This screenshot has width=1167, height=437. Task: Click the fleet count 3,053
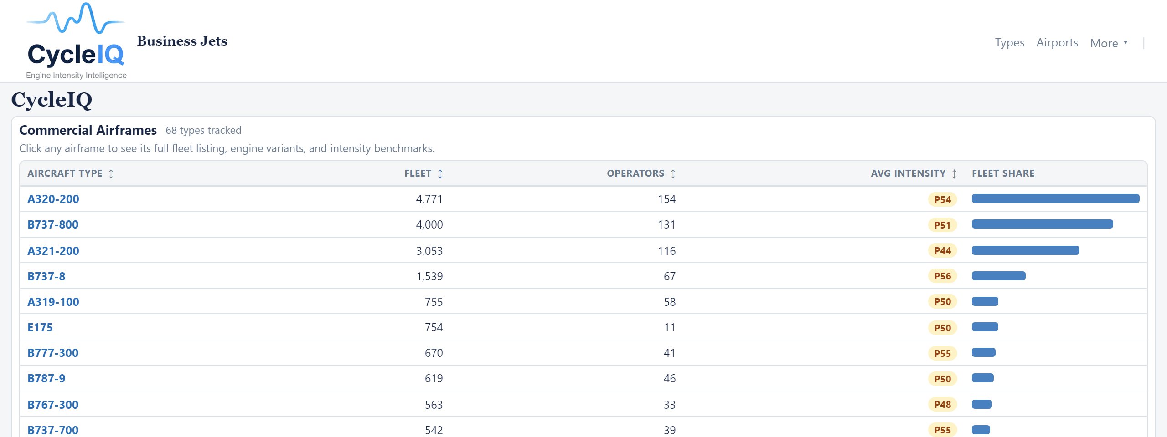pos(429,251)
